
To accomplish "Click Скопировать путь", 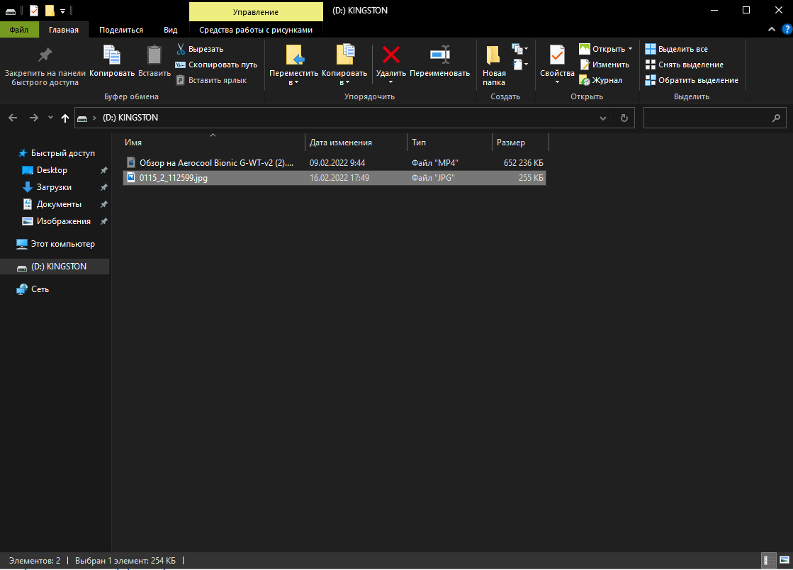I will click(x=216, y=65).
